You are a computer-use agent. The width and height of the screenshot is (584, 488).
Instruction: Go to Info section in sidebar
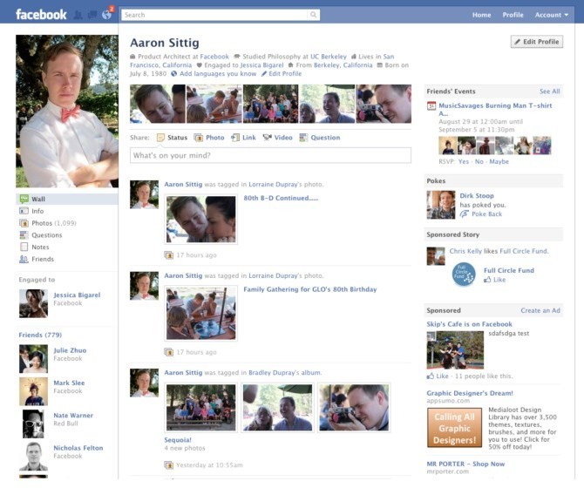[37, 211]
